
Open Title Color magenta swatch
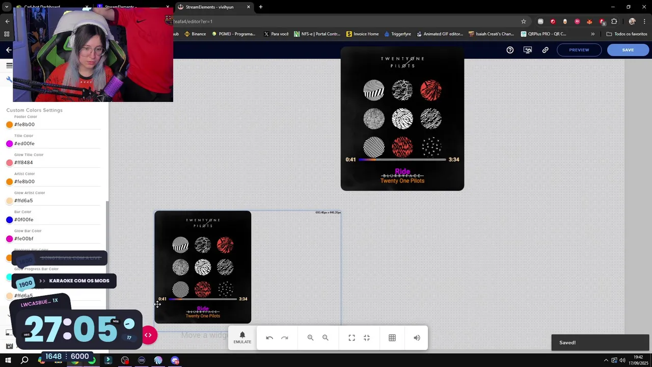coord(9,144)
